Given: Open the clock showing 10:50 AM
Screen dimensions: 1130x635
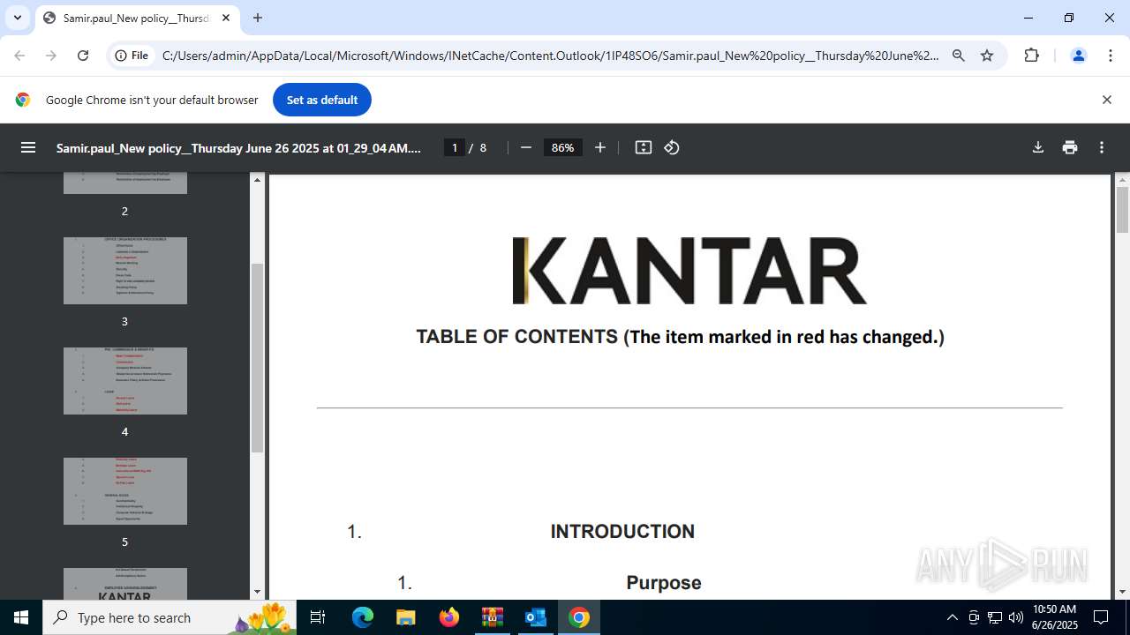Looking at the screenshot, I should (1055, 617).
